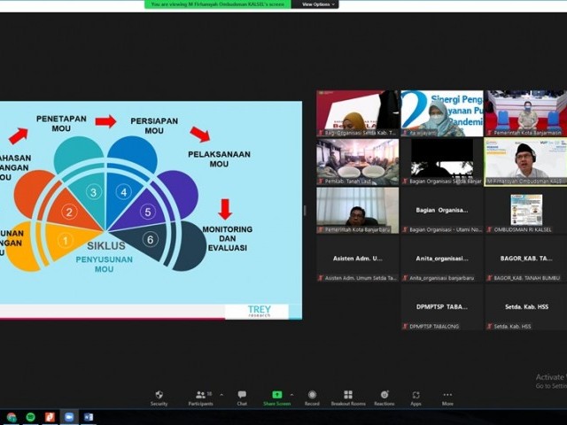Select the OMBUDSMAN RI KALSEL participant tile

click(x=525, y=210)
